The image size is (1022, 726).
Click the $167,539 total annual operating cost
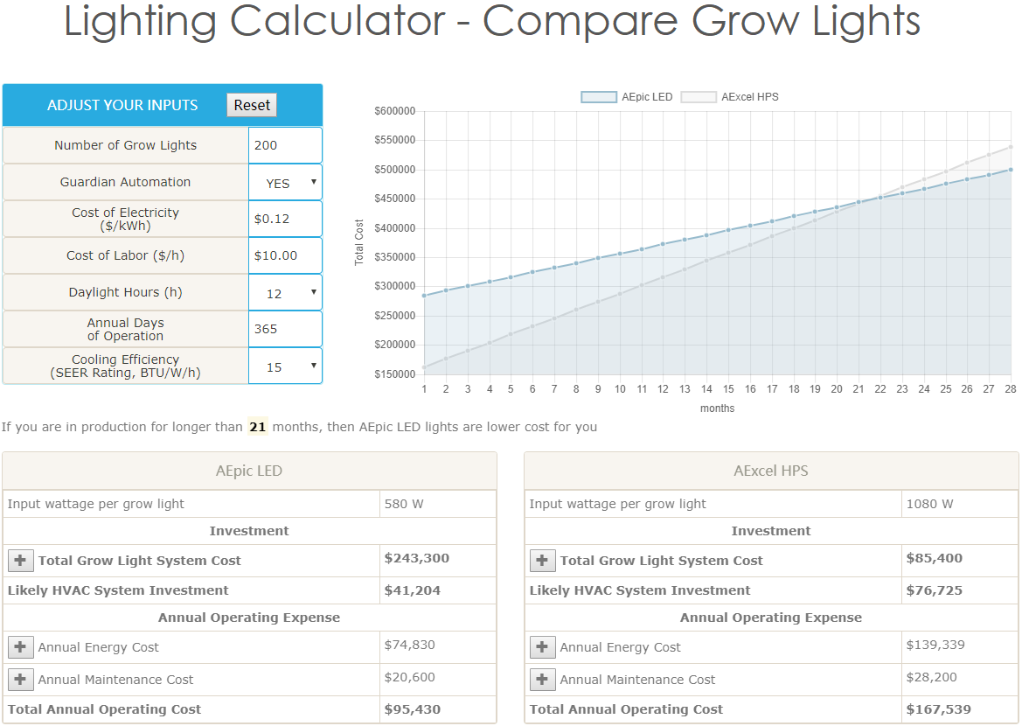tap(939, 709)
